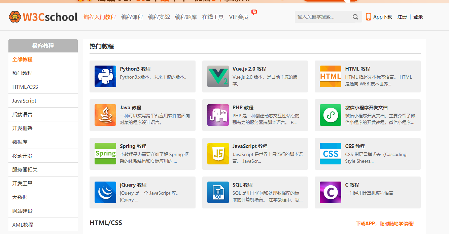The height and width of the screenshot is (234, 449).
Task: Open the Python3 tutorial icon
Action: pos(105,76)
